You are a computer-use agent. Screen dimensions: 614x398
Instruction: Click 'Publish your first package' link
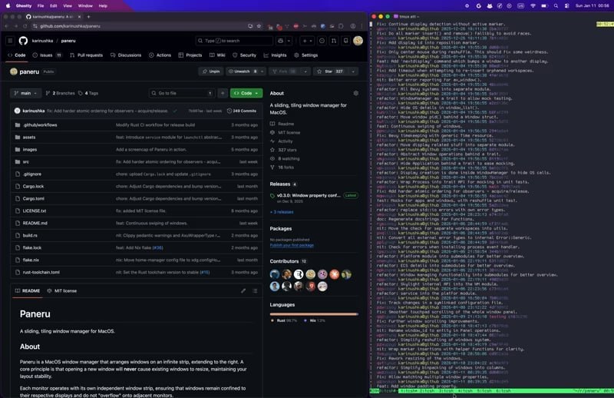pyautogui.click(x=292, y=245)
